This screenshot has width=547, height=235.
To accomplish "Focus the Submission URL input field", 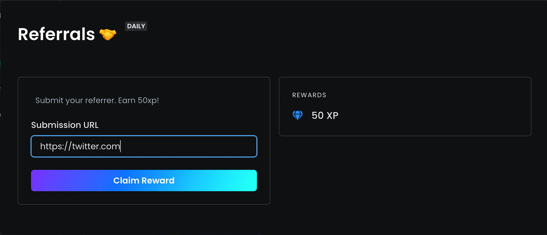I will click(144, 146).
